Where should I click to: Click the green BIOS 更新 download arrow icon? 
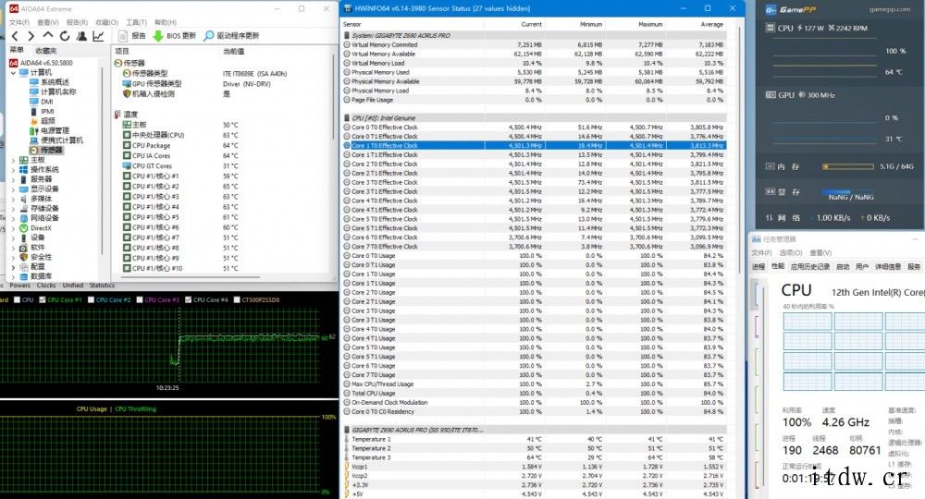[x=158, y=36]
